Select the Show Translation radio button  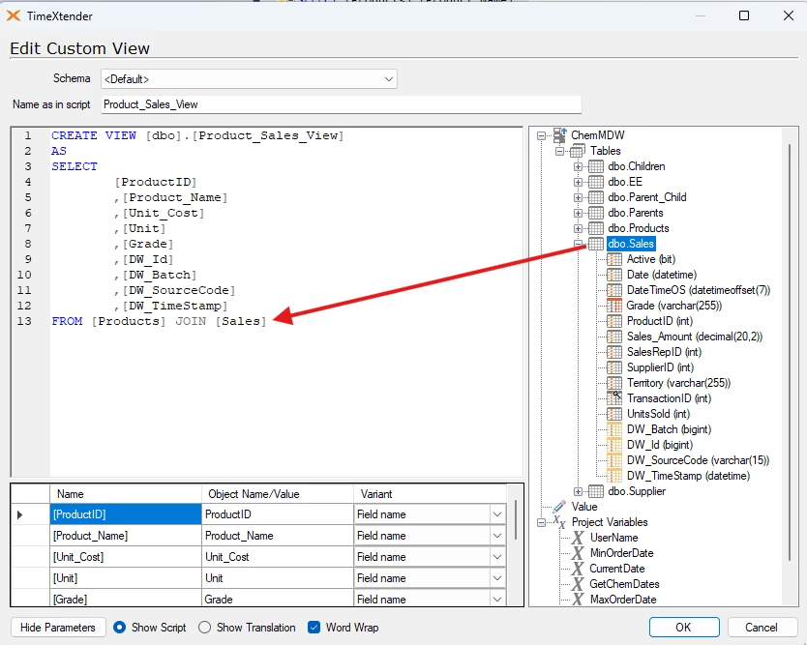coord(205,628)
